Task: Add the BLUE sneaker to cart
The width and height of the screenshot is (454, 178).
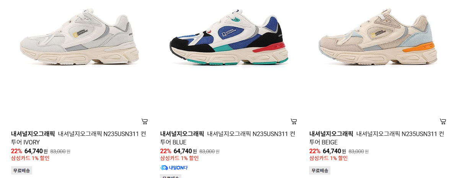Action: 294,122
